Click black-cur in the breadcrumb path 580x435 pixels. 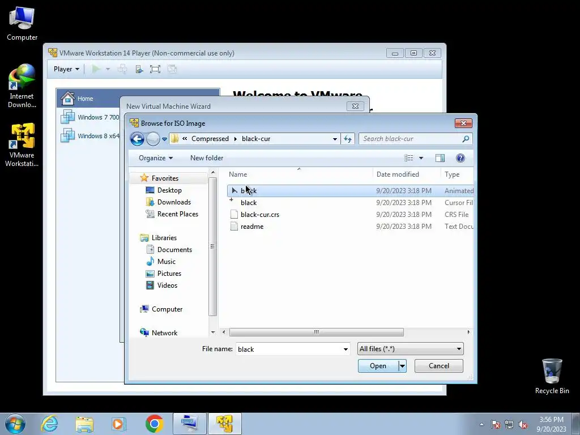point(256,139)
